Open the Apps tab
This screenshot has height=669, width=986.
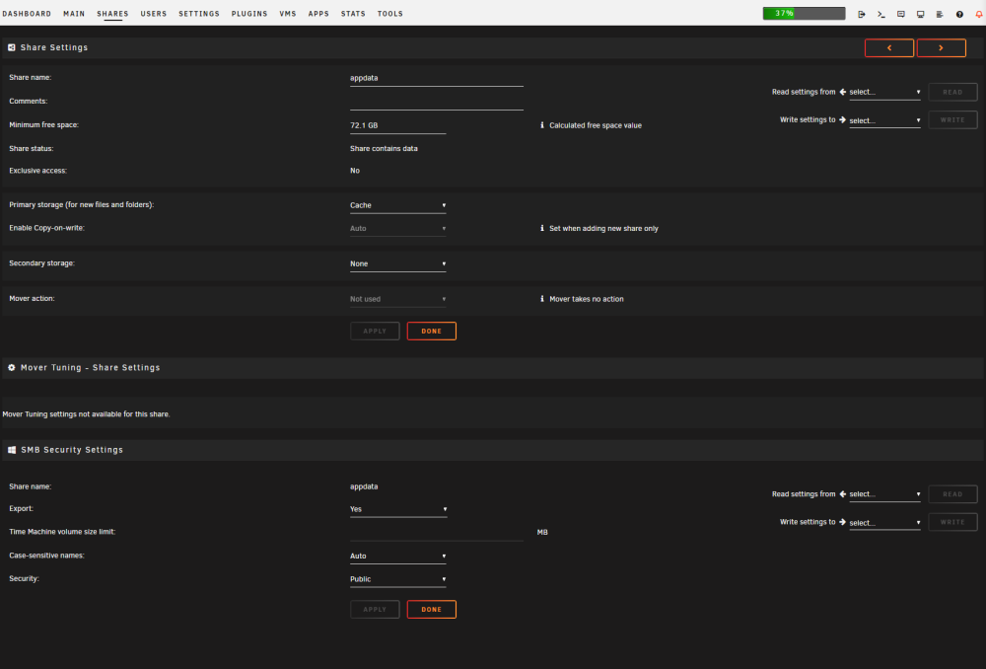(x=318, y=14)
